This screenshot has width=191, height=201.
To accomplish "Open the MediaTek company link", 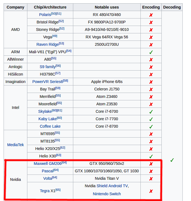I will point(15,145).
